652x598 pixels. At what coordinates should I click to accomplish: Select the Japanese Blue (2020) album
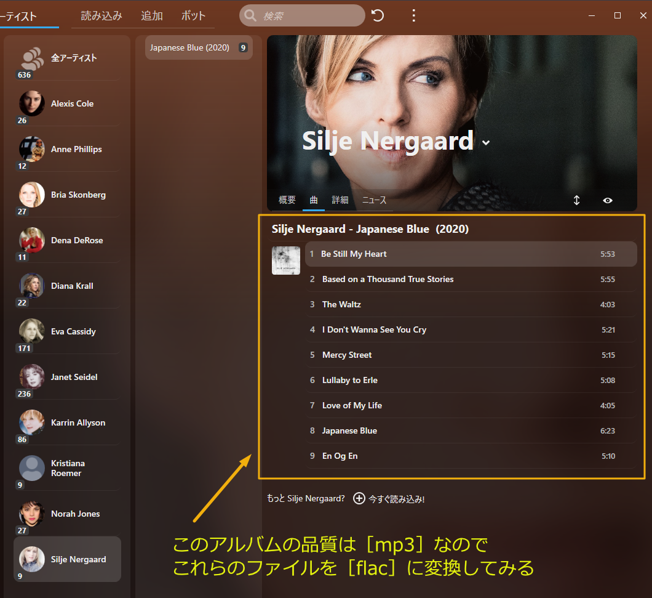click(x=190, y=47)
